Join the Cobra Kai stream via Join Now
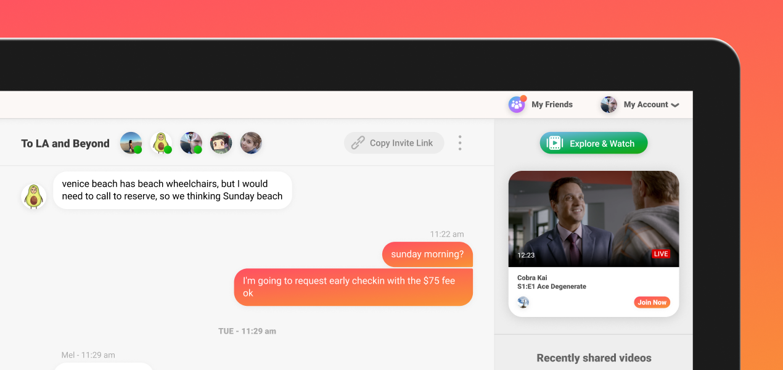The height and width of the screenshot is (370, 783). [x=652, y=302]
